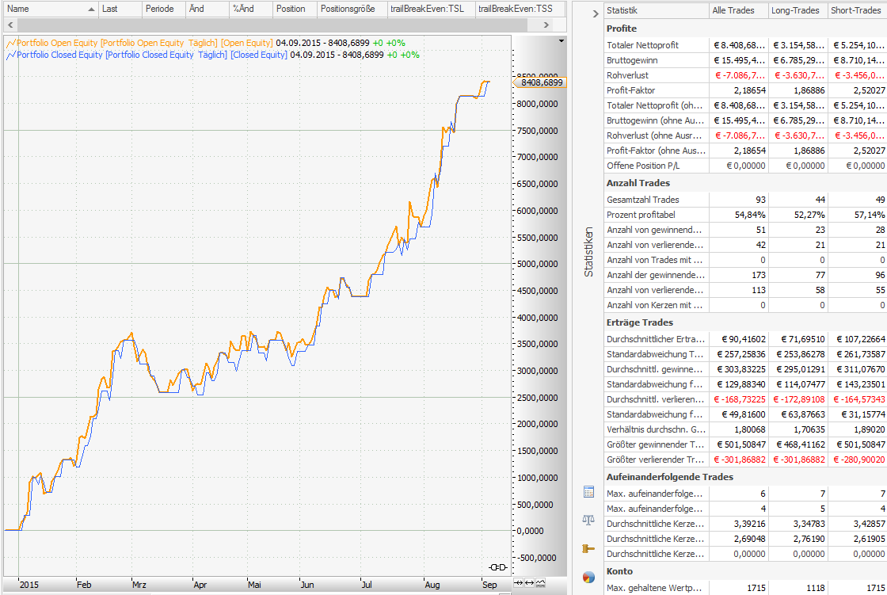Screen dimensions: 887x595
Task: Open the calendar icon in statistics sidebar
Action: (x=588, y=492)
